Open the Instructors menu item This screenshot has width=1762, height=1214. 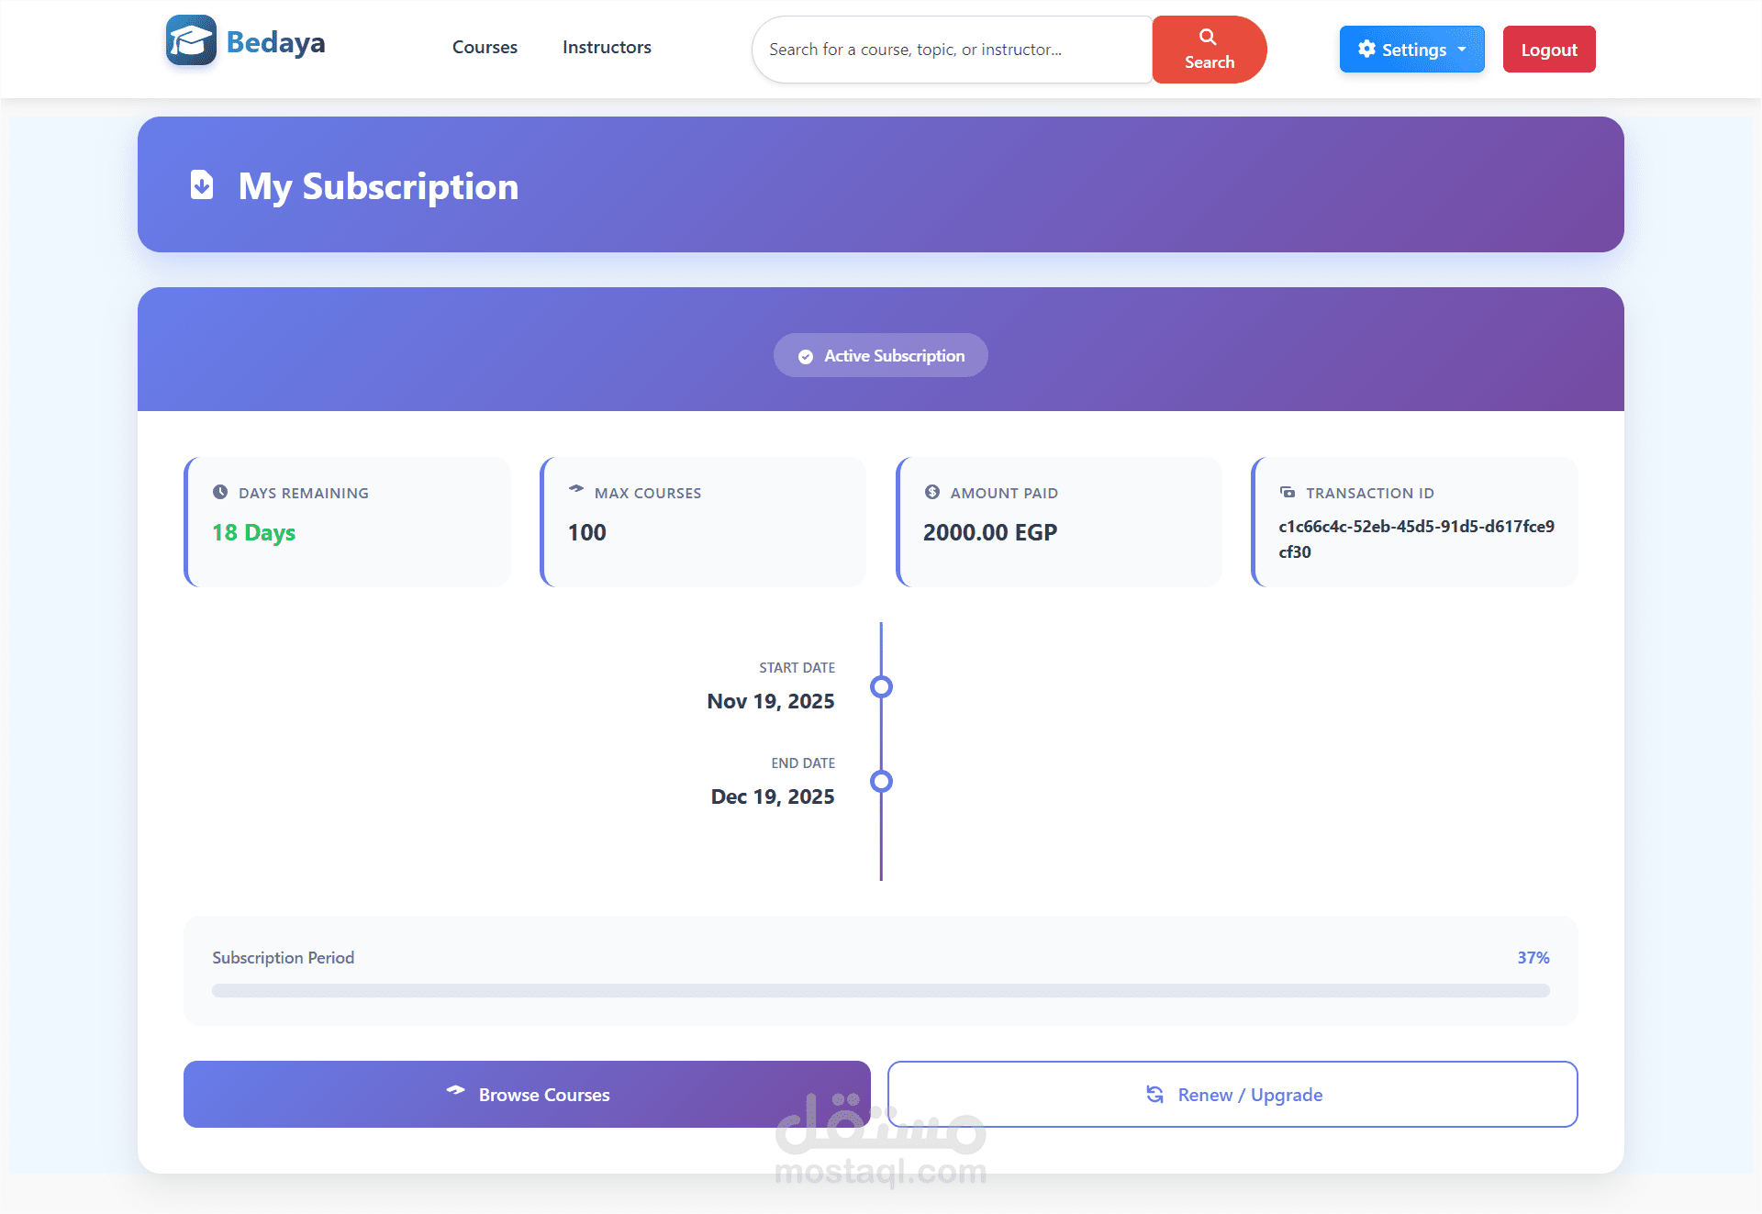[x=607, y=47]
